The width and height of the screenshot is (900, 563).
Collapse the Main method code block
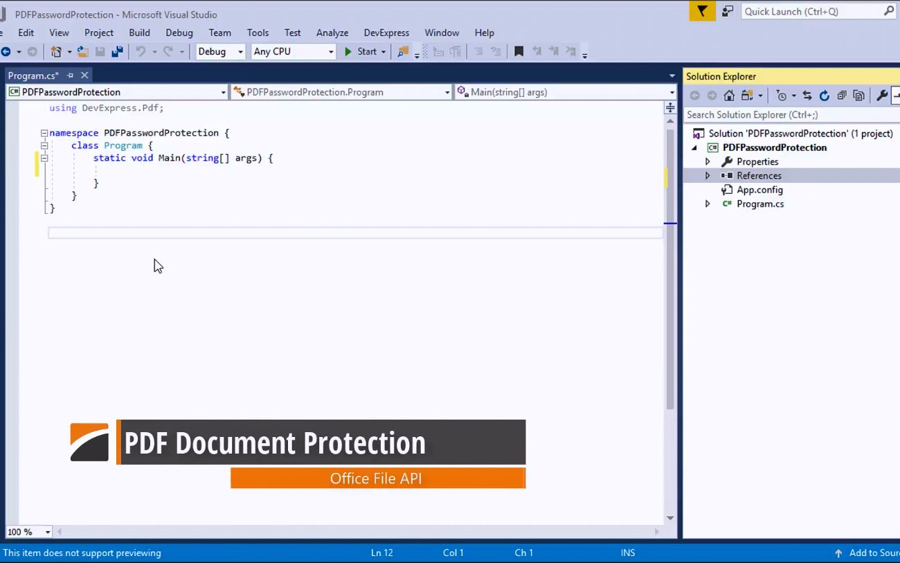[44, 158]
